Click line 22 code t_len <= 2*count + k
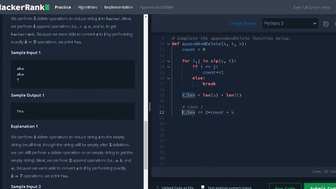336x189 pixels. (x=208, y=112)
